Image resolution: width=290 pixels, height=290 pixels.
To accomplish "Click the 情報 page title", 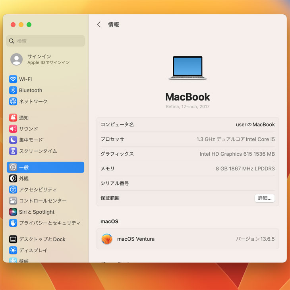I will (x=114, y=24).
